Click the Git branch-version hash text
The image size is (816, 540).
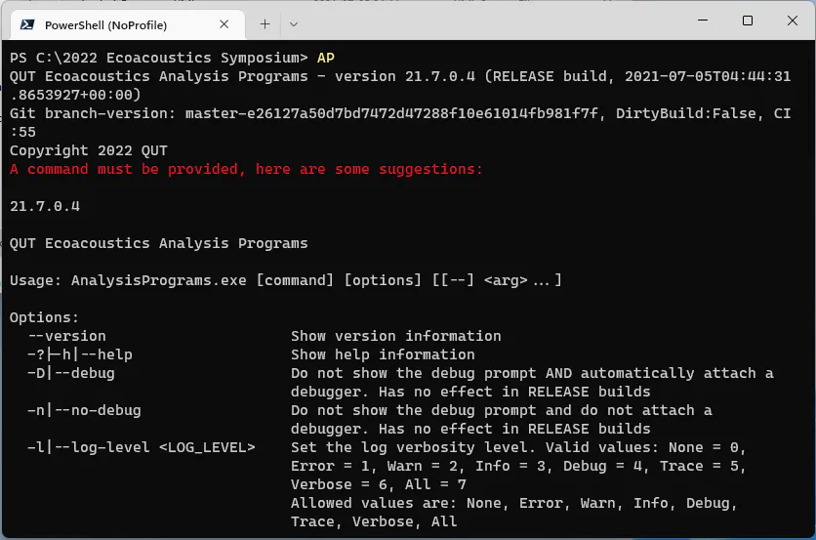pos(391,113)
